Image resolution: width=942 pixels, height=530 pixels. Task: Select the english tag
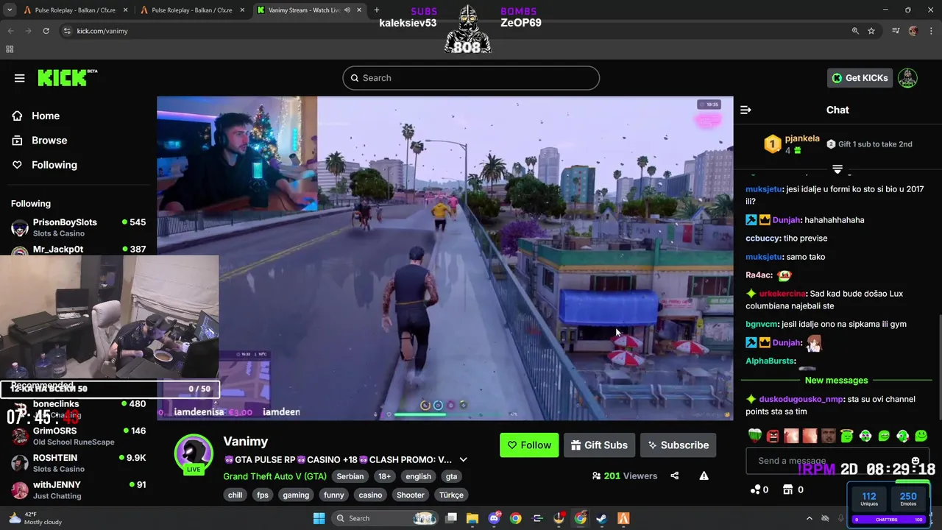point(418,476)
